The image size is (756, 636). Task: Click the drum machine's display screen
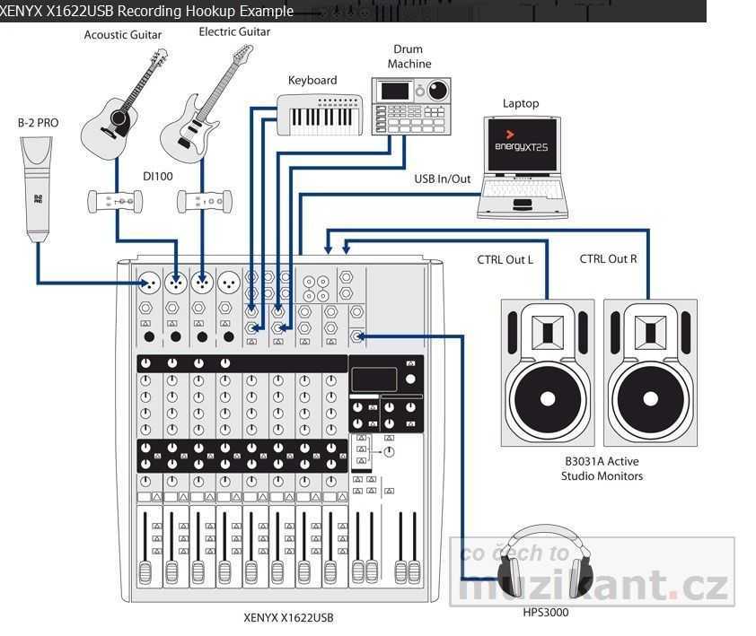point(395,91)
